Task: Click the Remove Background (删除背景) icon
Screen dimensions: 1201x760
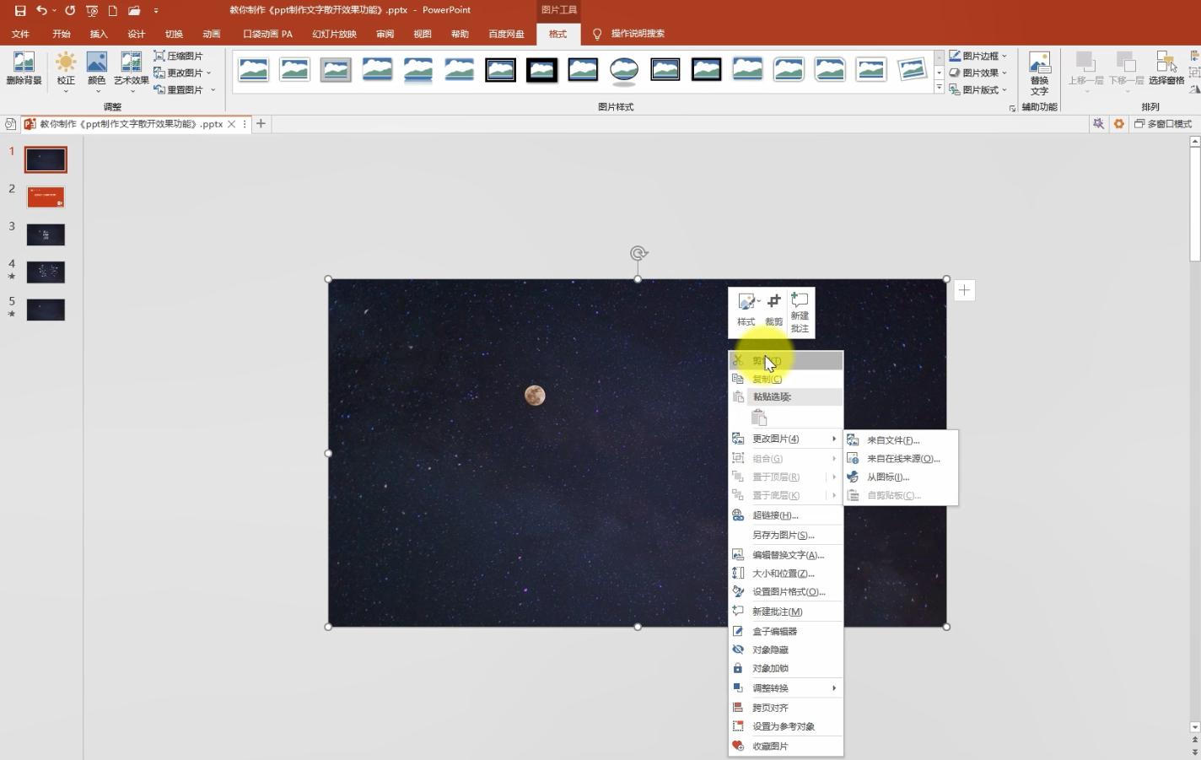Action: point(24,67)
